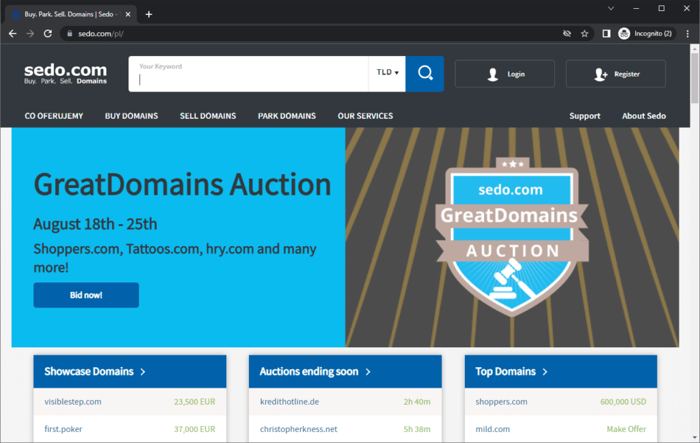Screen dimensions: 700x443
Task: Click the Bid now! button
Action: pyautogui.click(x=86, y=295)
